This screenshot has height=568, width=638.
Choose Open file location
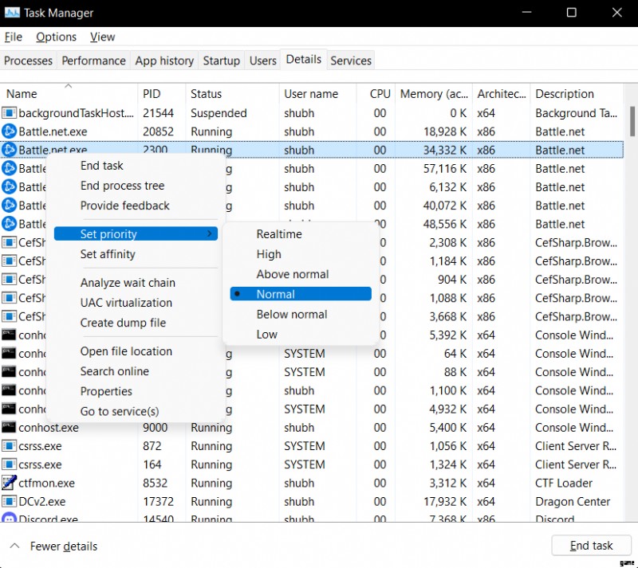tap(136, 351)
